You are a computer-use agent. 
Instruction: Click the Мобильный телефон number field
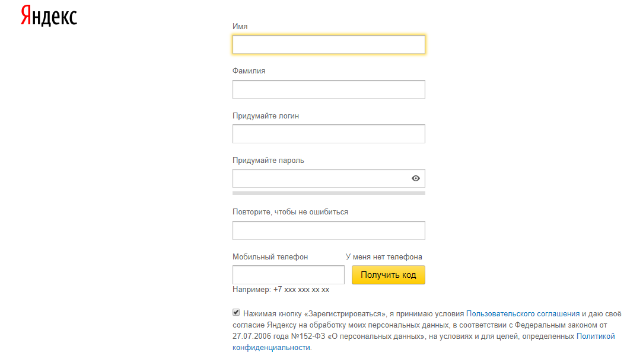[x=288, y=275]
